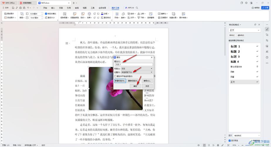
Task: Expand the Border (边框) dropdown
Action: (108, 14)
